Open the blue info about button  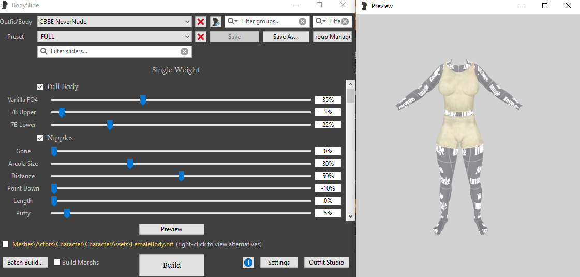coord(248,263)
